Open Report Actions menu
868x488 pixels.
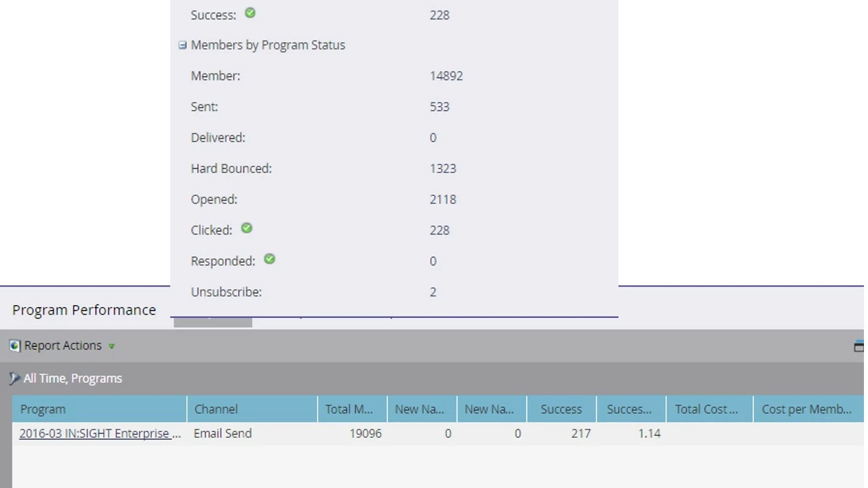pyautogui.click(x=62, y=346)
